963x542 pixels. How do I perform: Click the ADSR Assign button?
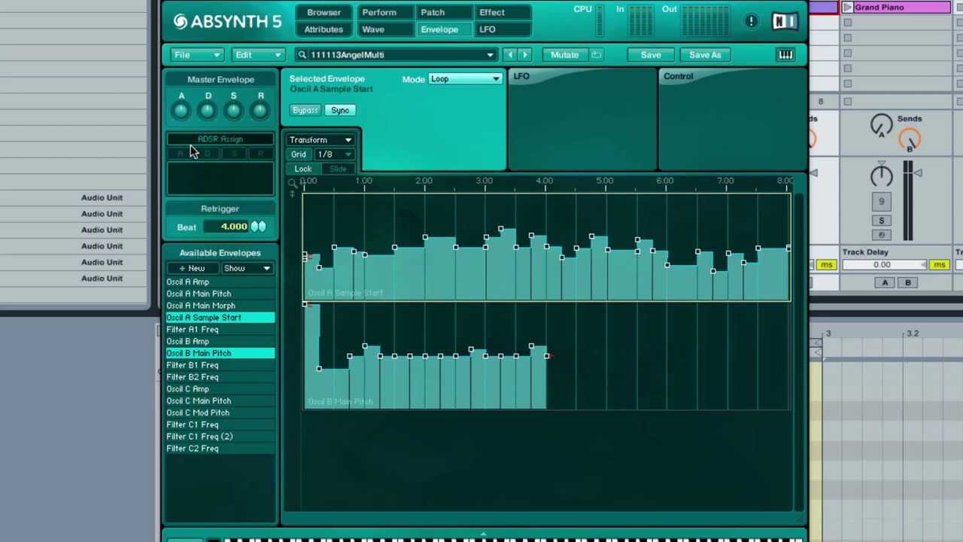tap(220, 139)
